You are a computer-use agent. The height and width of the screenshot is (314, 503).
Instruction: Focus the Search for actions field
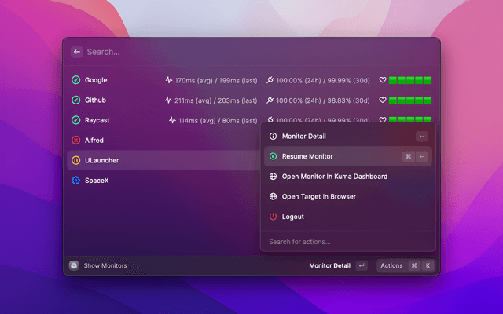coord(346,242)
